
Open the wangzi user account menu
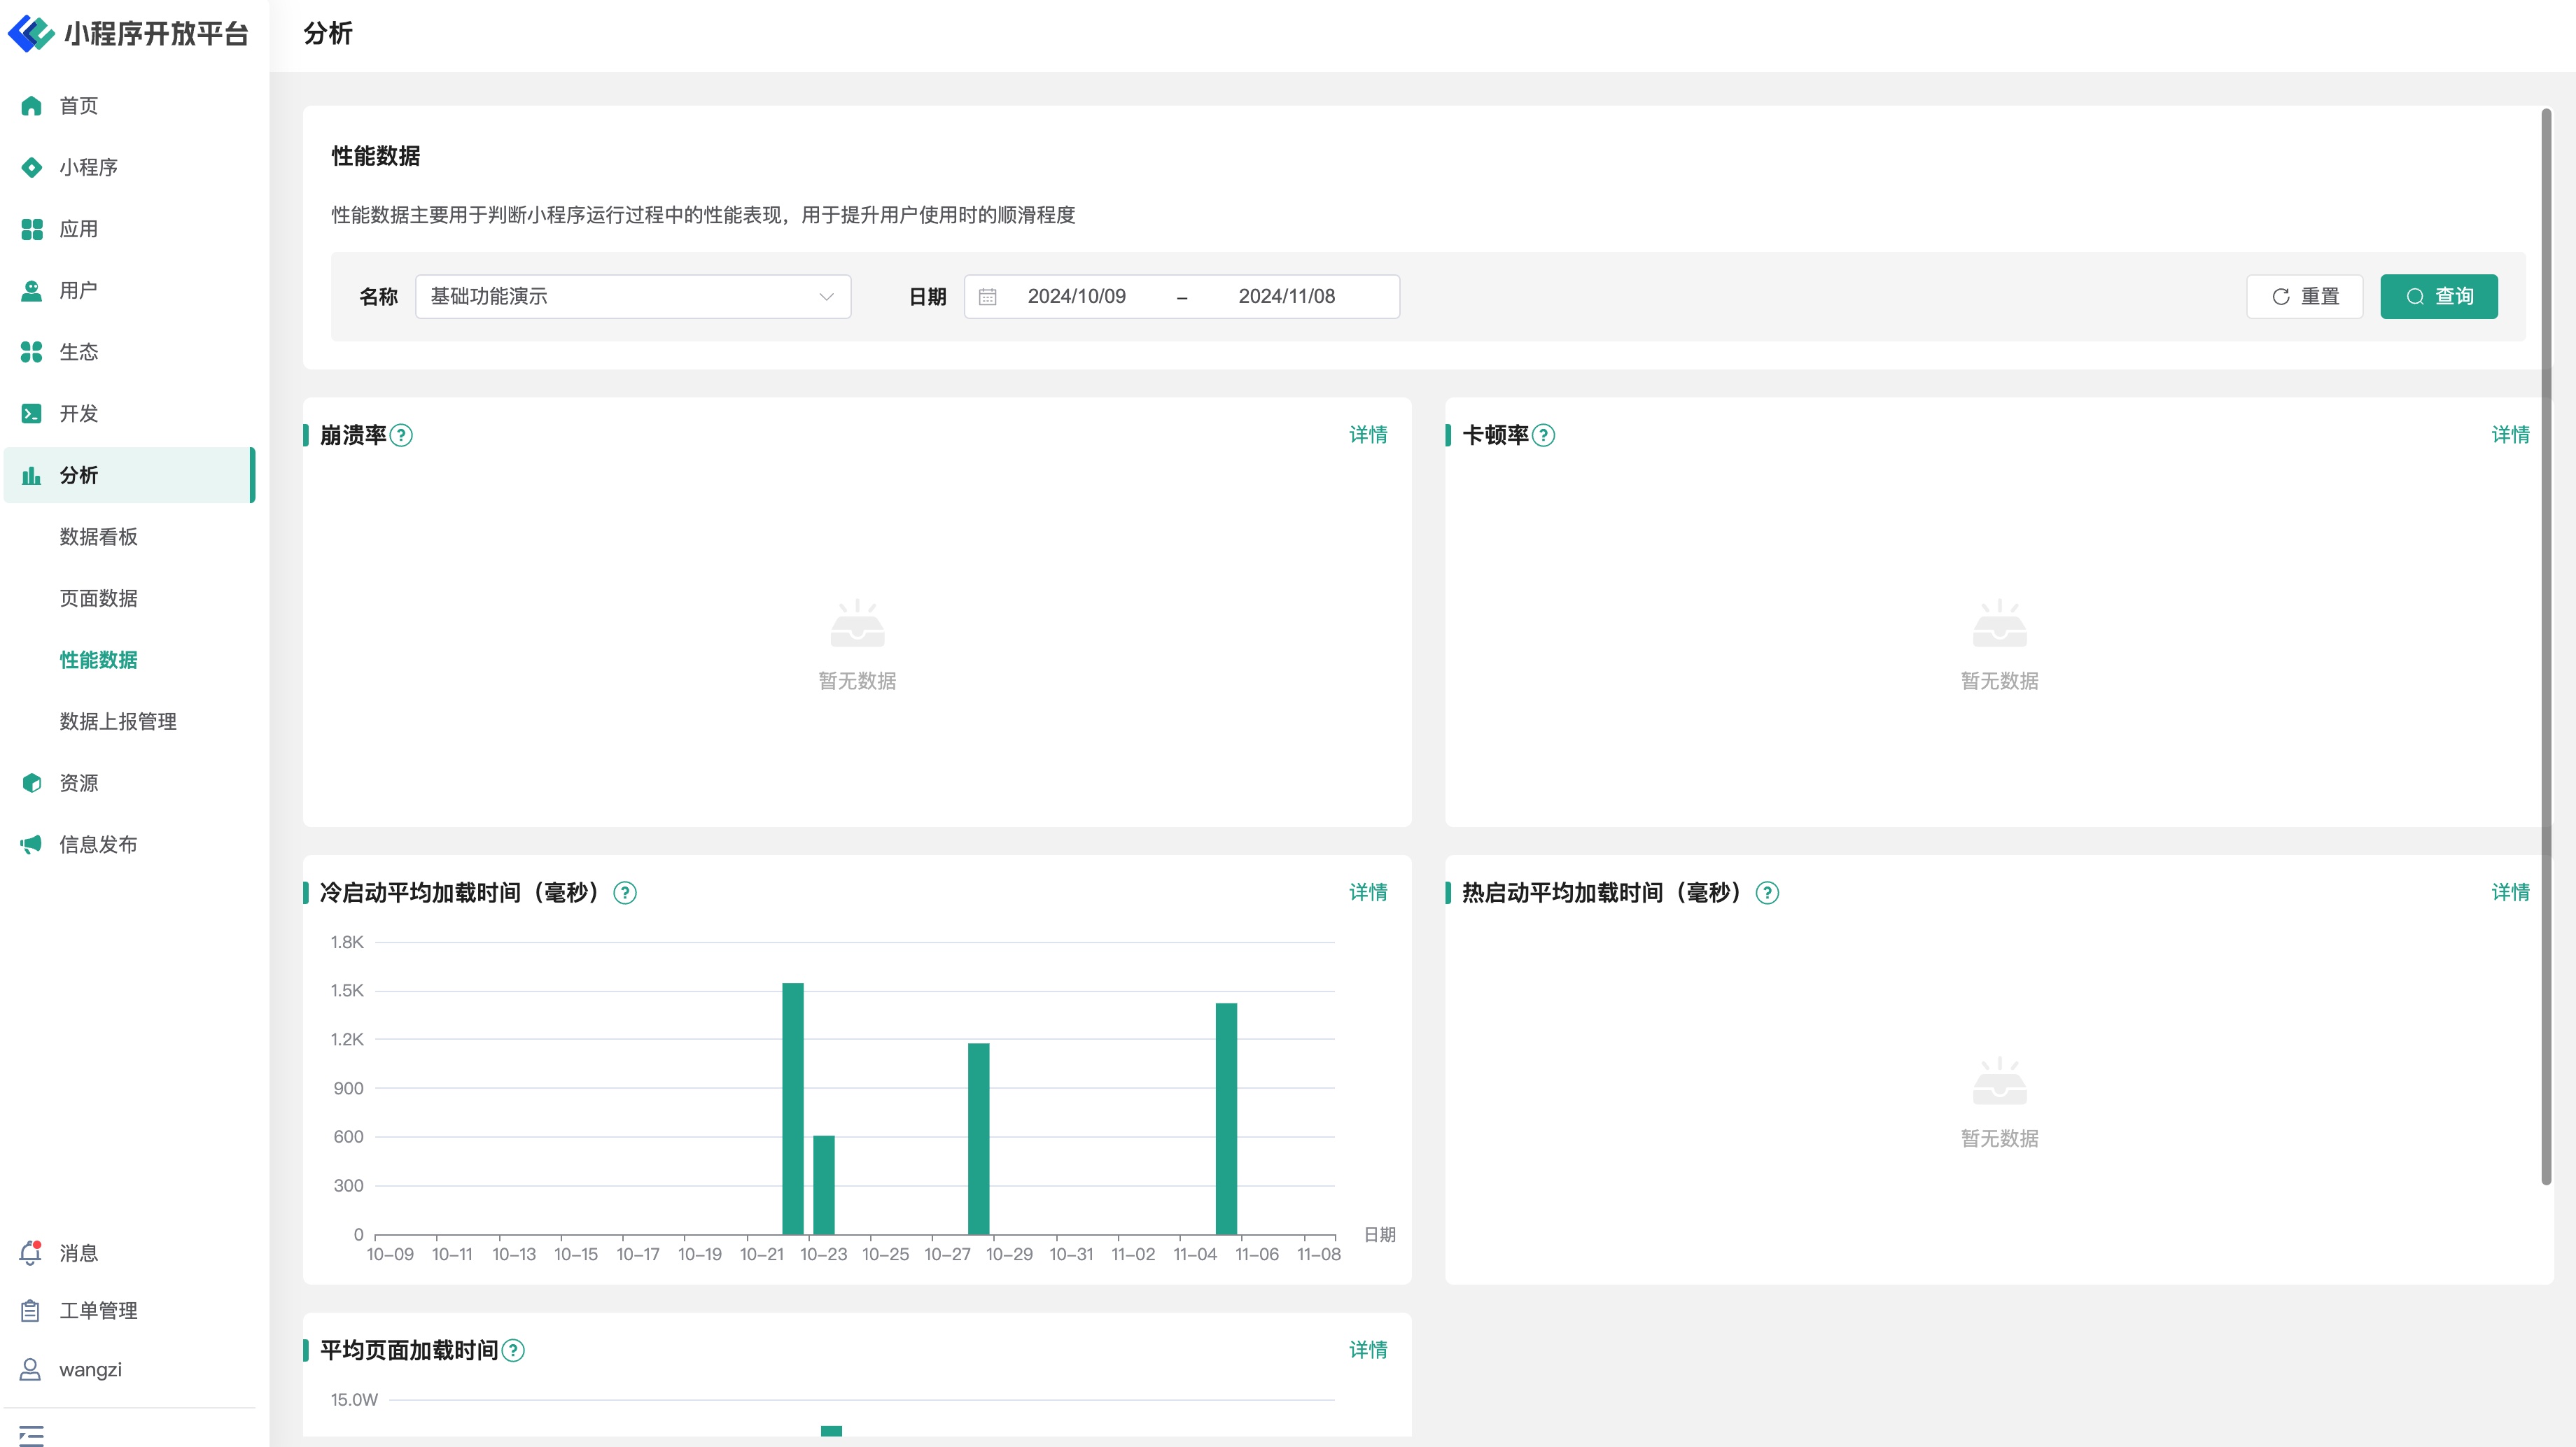point(90,1370)
